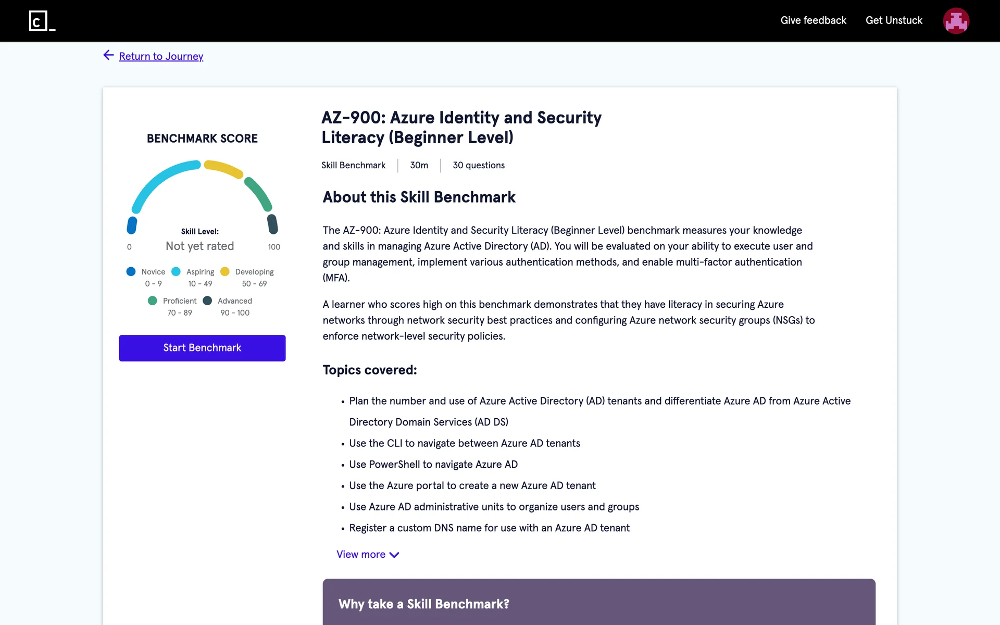Screen dimensions: 1000x625
Task: Open Give feedback in the header
Action: (x=813, y=20)
